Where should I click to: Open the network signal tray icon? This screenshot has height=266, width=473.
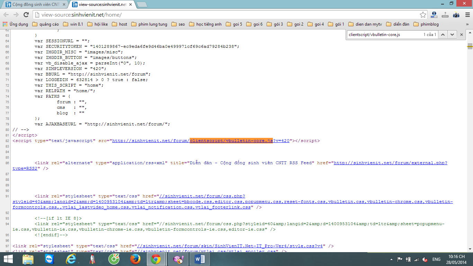[417, 259]
